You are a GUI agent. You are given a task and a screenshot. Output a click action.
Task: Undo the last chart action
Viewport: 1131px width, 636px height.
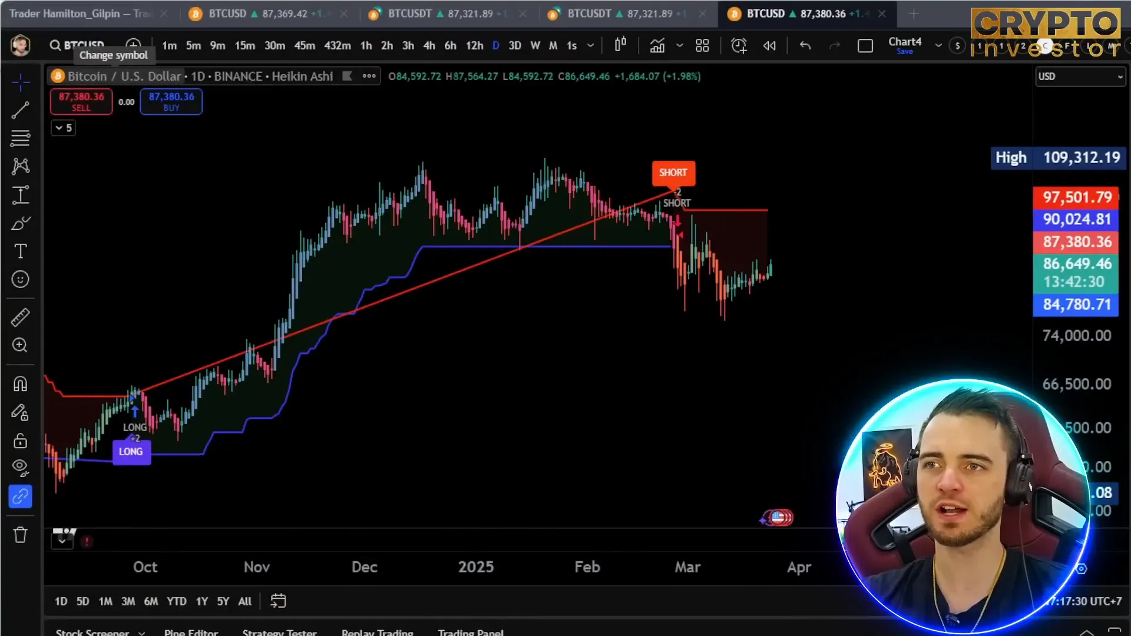(805, 45)
